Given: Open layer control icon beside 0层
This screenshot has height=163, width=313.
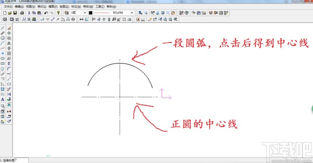Looking at the screenshot, I should click(67, 13).
